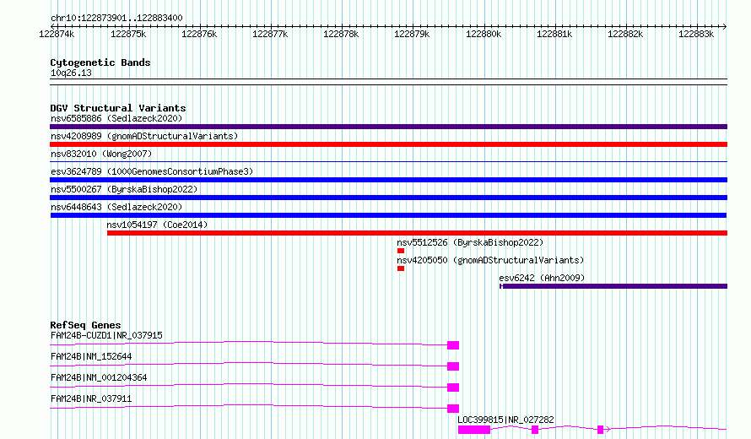Open nsv4205050 (gnomADStructuralVariants) label
The height and width of the screenshot is (439, 751).
(490, 260)
